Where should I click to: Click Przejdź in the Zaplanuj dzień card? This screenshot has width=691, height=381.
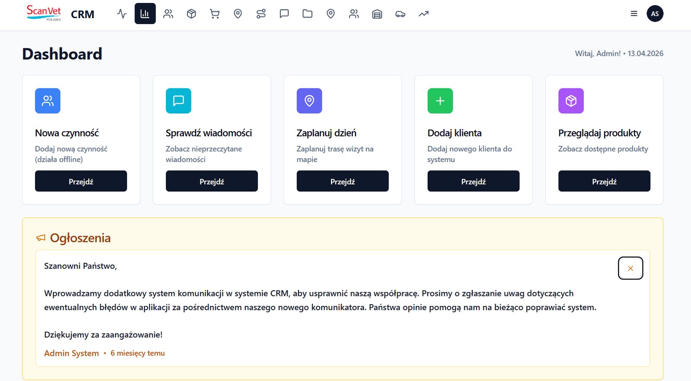(x=342, y=181)
